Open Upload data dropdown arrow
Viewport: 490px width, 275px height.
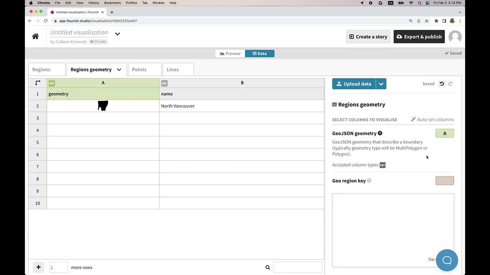pyautogui.click(x=381, y=84)
